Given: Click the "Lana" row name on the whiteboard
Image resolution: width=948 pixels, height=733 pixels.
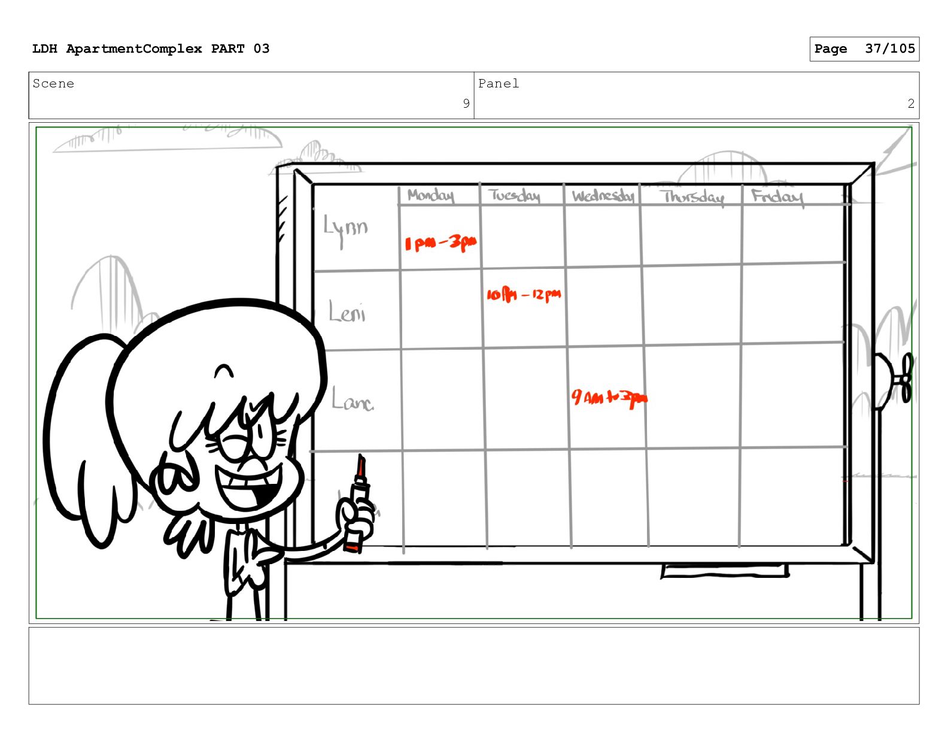Looking at the screenshot, I should click(x=353, y=399).
